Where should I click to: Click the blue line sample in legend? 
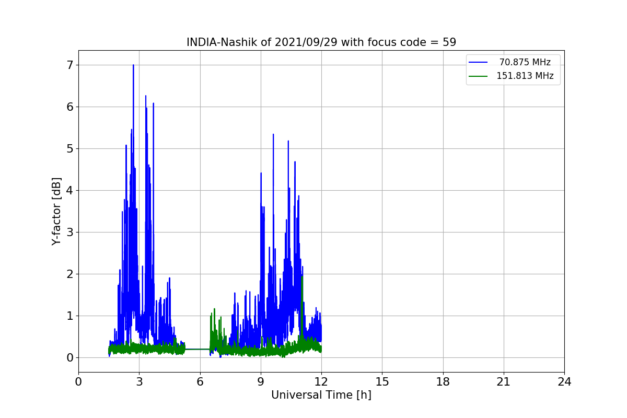click(478, 62)
